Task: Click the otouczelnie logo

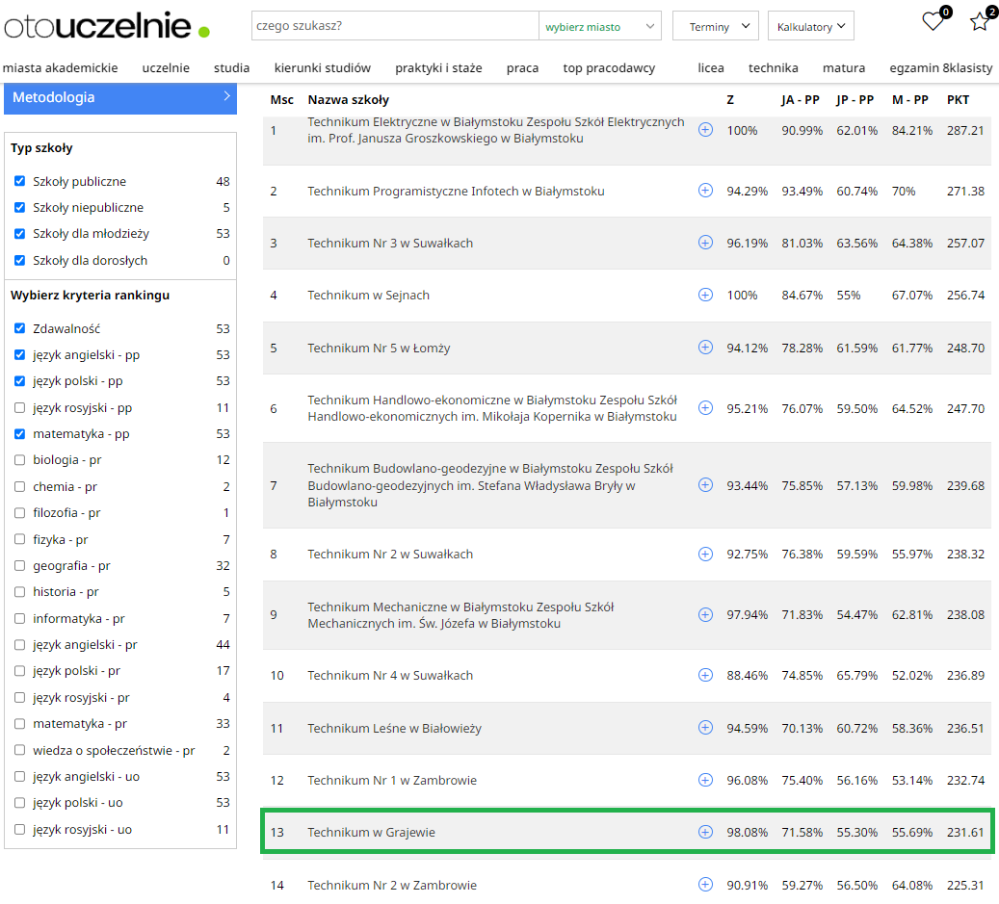Action: pyautogui.click(x=106, y=27)
